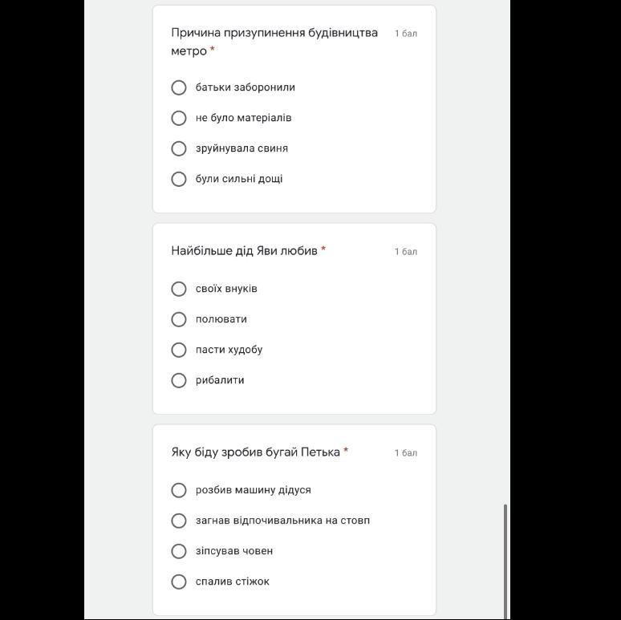Screen dimensions: 621x620
Task: Choose the "полювати" radio button
Action: [179, 319]
